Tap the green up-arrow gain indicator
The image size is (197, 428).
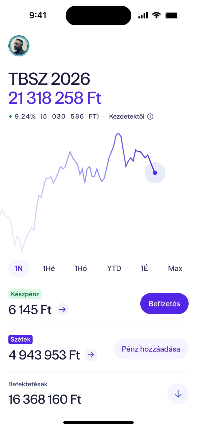tap(11, 116)
